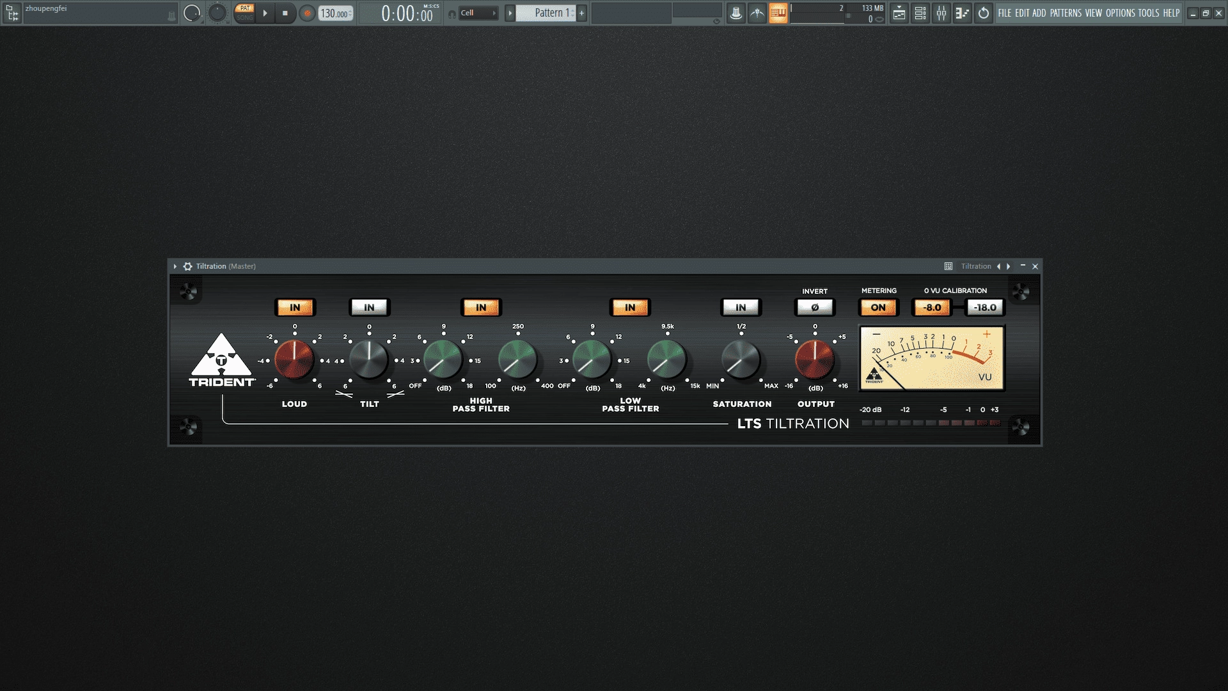This screenshot has width=1228, height=691.
Task: Switch to SONG mode
Action: click(x=244, y=18)
